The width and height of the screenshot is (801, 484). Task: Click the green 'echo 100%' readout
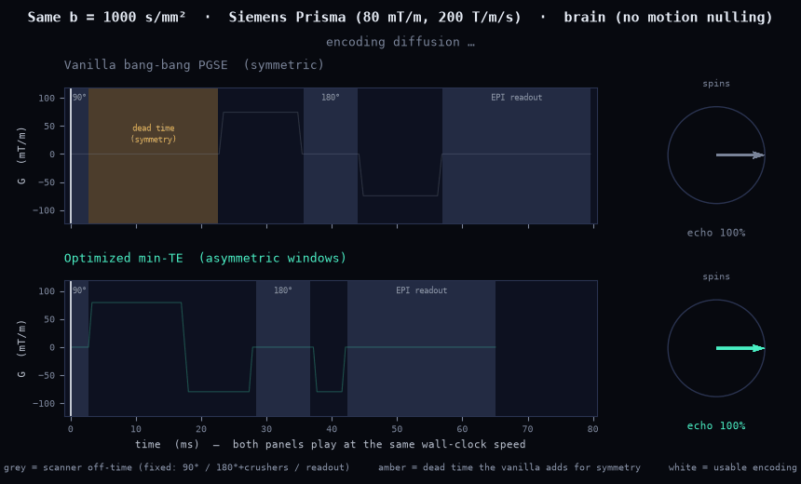click(x=715, y=425)
